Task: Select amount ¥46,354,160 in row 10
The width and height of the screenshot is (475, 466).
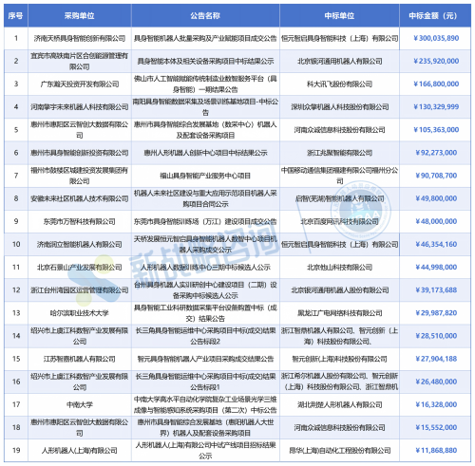Action: 436,244
